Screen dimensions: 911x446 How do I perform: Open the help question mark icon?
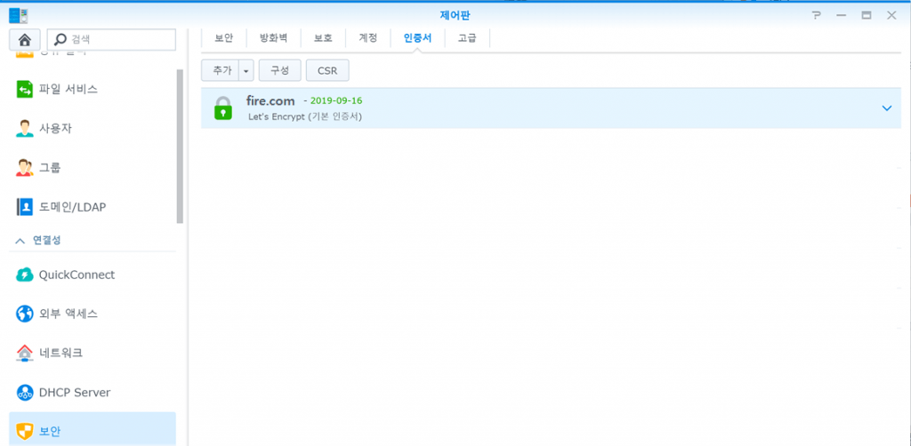coord(817,16)
